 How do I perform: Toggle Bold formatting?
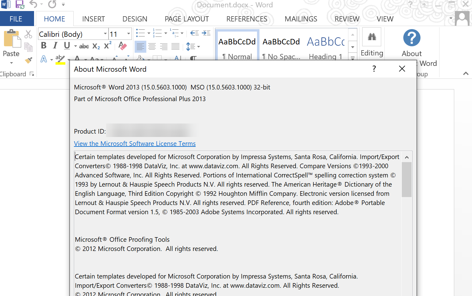tap(44, 46)
